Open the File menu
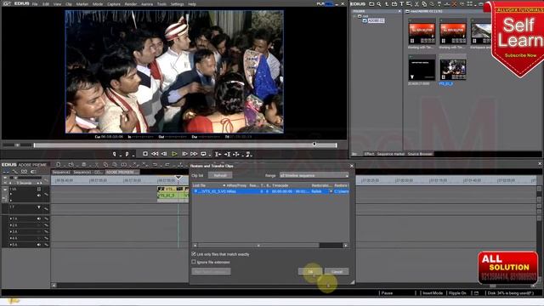544x306 pixels. [x=35, y=4]
